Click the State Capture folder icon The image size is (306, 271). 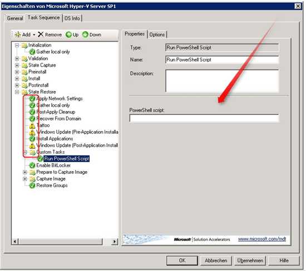(x=24, y=66)
